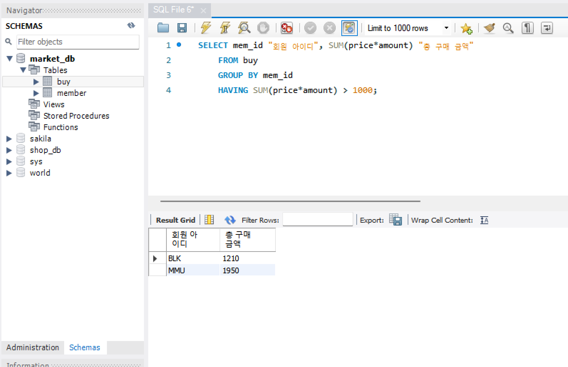This screenshot has height=367, width=568.
Task: Select Functions in the schema tree
Action: 61,127
